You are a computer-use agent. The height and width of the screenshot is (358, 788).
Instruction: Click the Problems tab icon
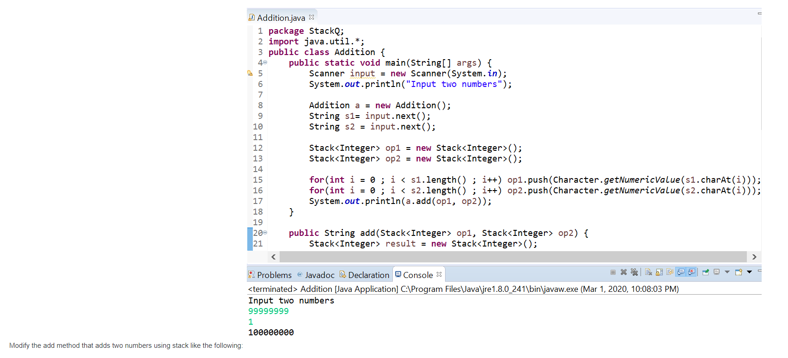coord(252,274)
